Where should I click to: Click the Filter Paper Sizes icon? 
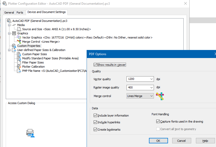[19, 62]
